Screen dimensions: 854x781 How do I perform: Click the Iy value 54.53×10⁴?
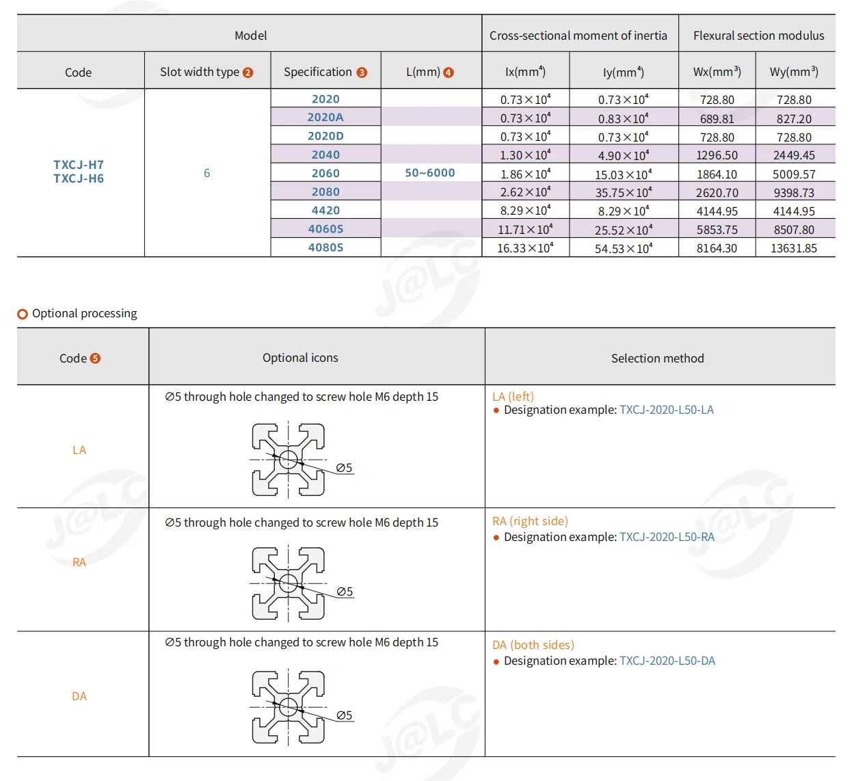(624, 248)
